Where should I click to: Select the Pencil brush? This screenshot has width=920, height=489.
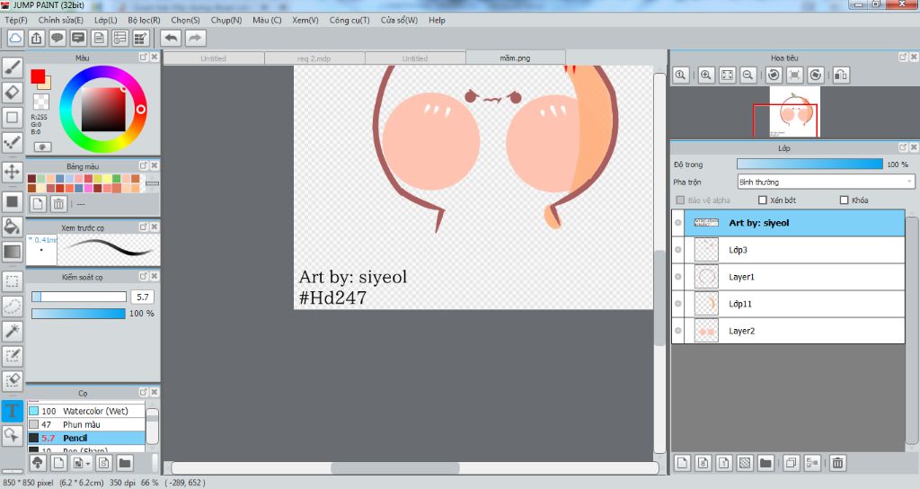pos(86,438)
